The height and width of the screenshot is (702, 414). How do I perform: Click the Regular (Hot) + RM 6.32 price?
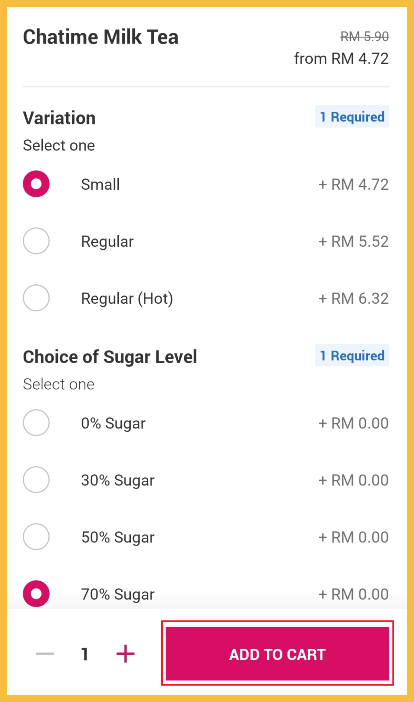coord(353,298)
